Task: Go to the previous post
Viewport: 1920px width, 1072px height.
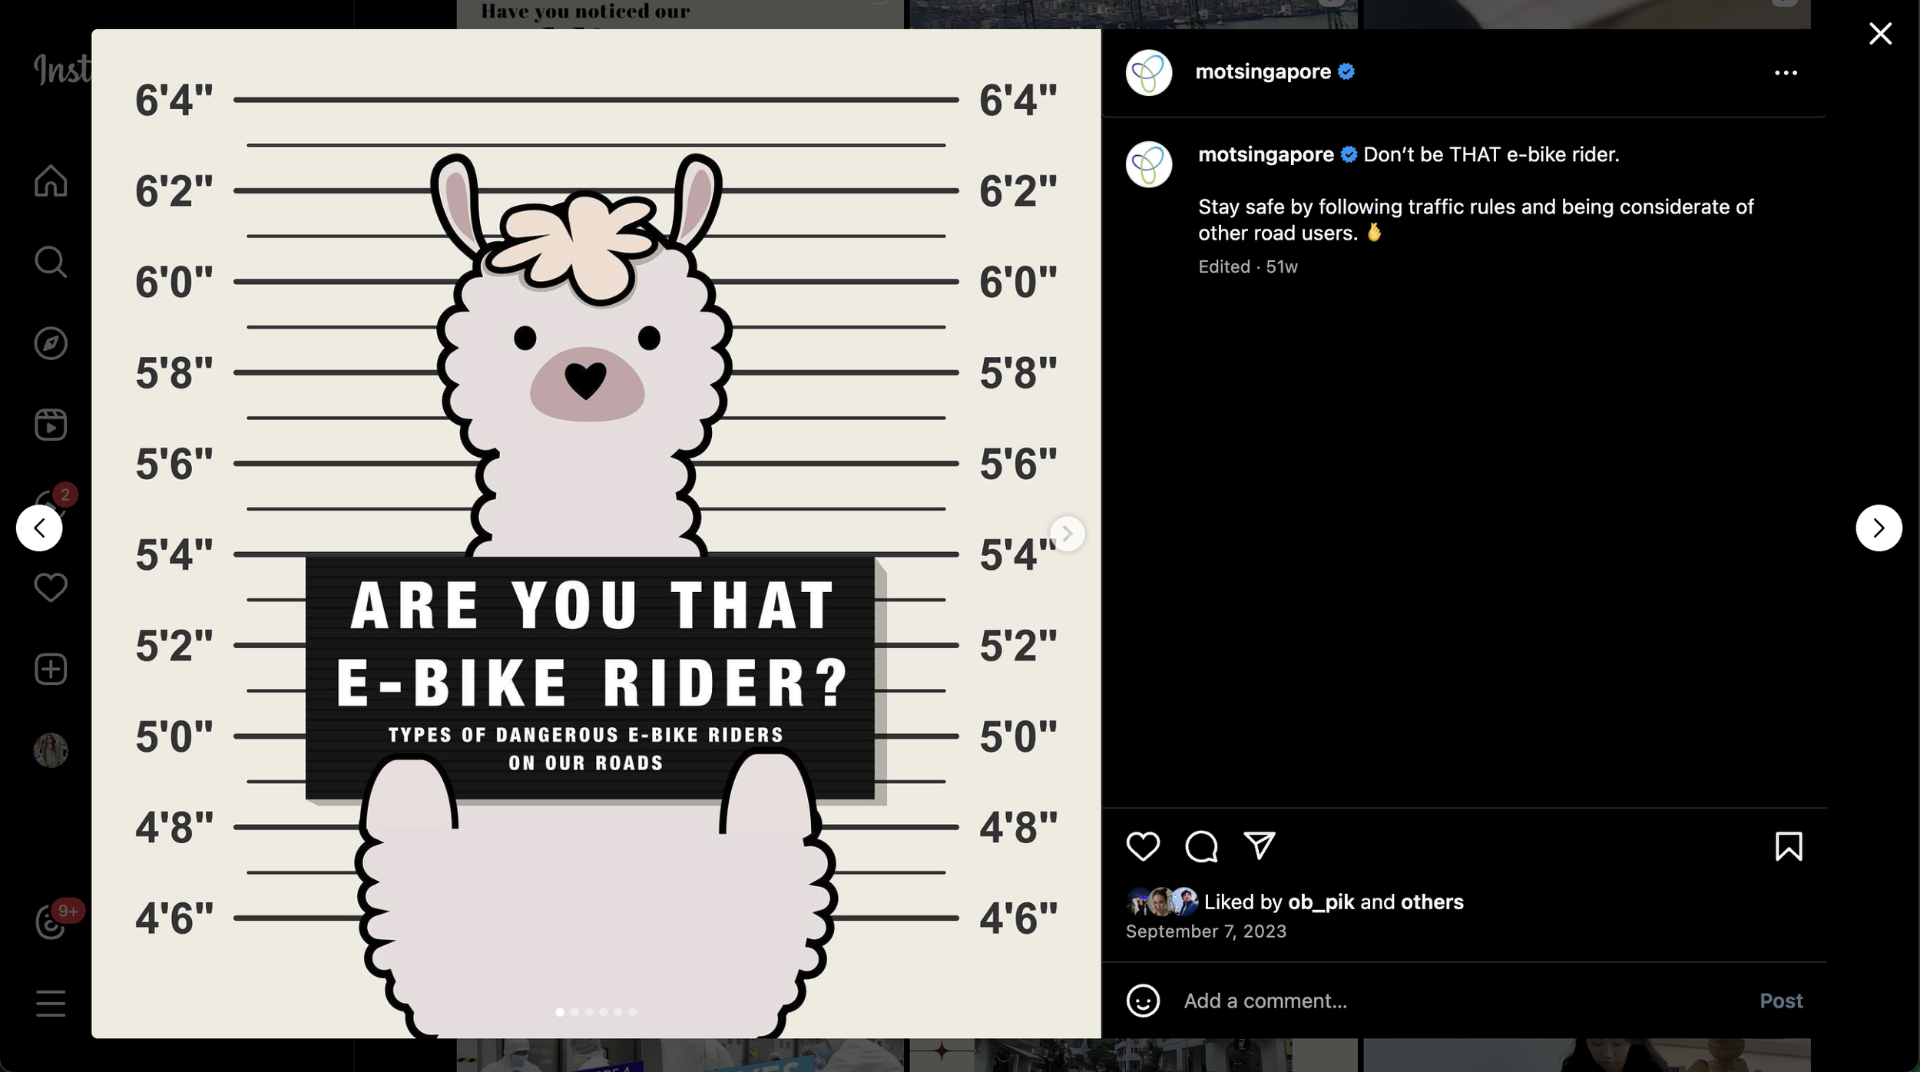Action: coord(39,528)
